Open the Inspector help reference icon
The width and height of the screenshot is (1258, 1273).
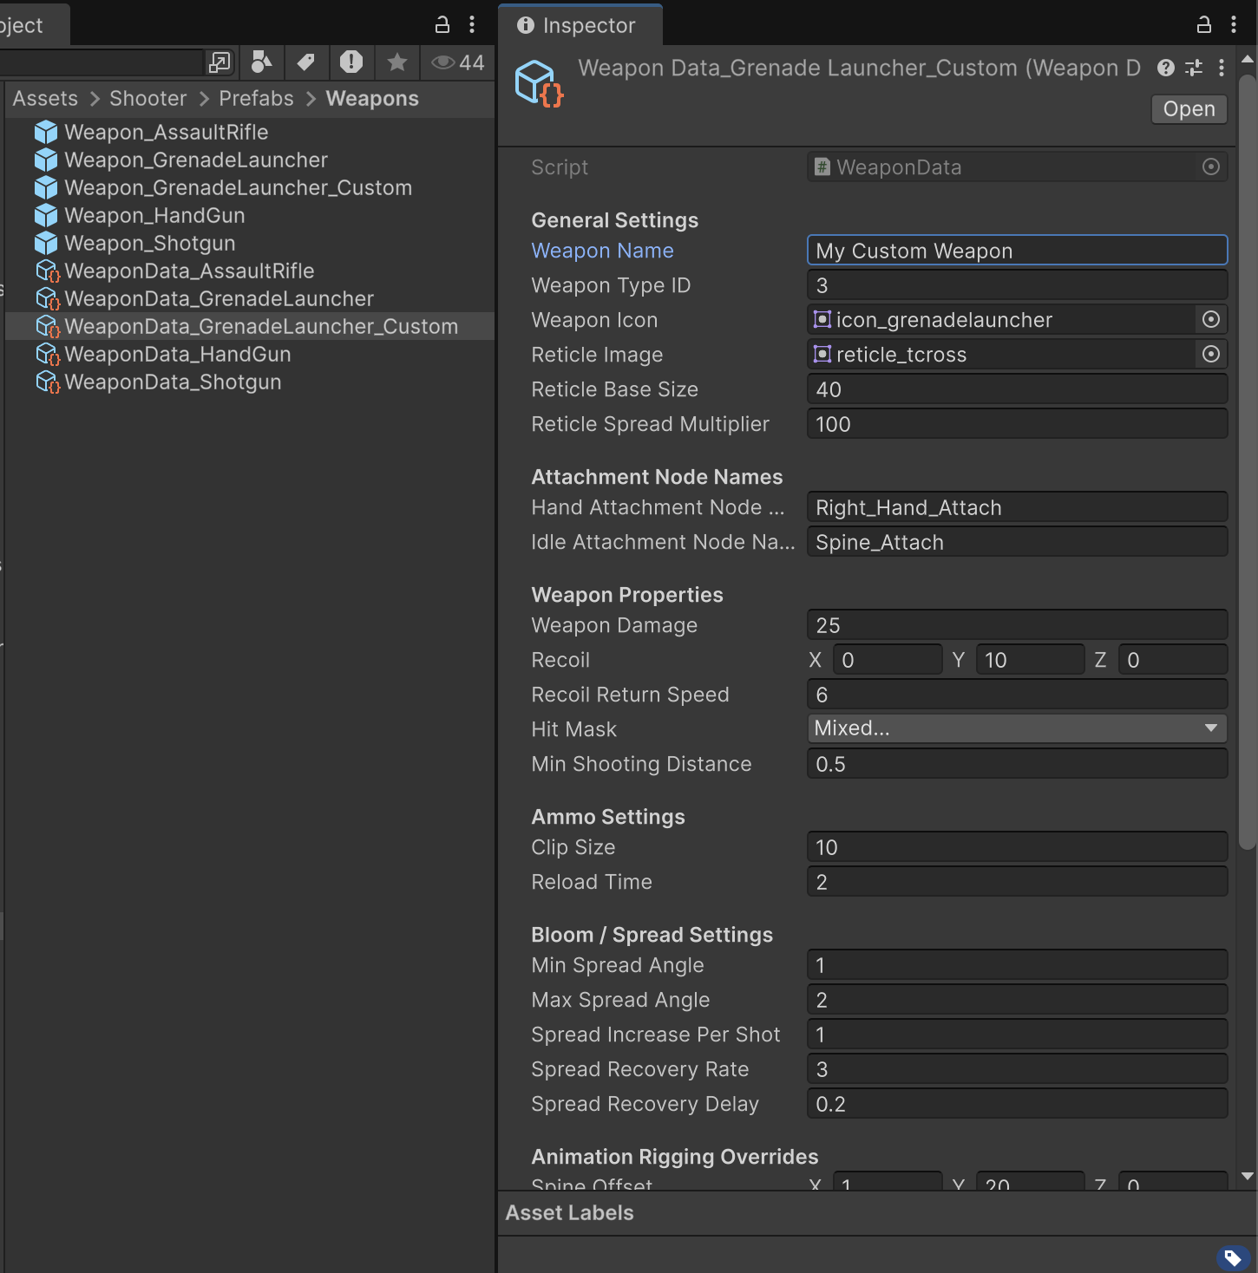coord(1166,68)
